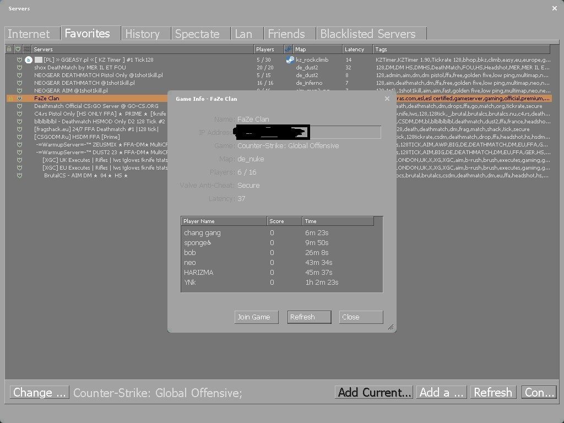Click the shield icon next to shox DeathMatch server
This screenshot has height=423, width=564.
(19, 67)
